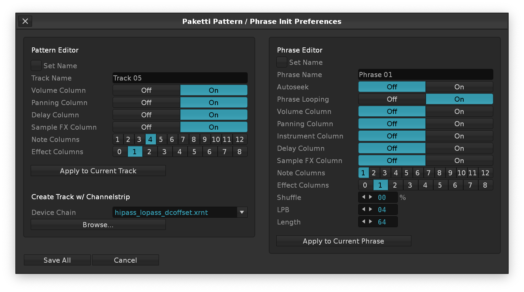Increase phrase Length with right arrow
The image size is (524, 292).
370,222
